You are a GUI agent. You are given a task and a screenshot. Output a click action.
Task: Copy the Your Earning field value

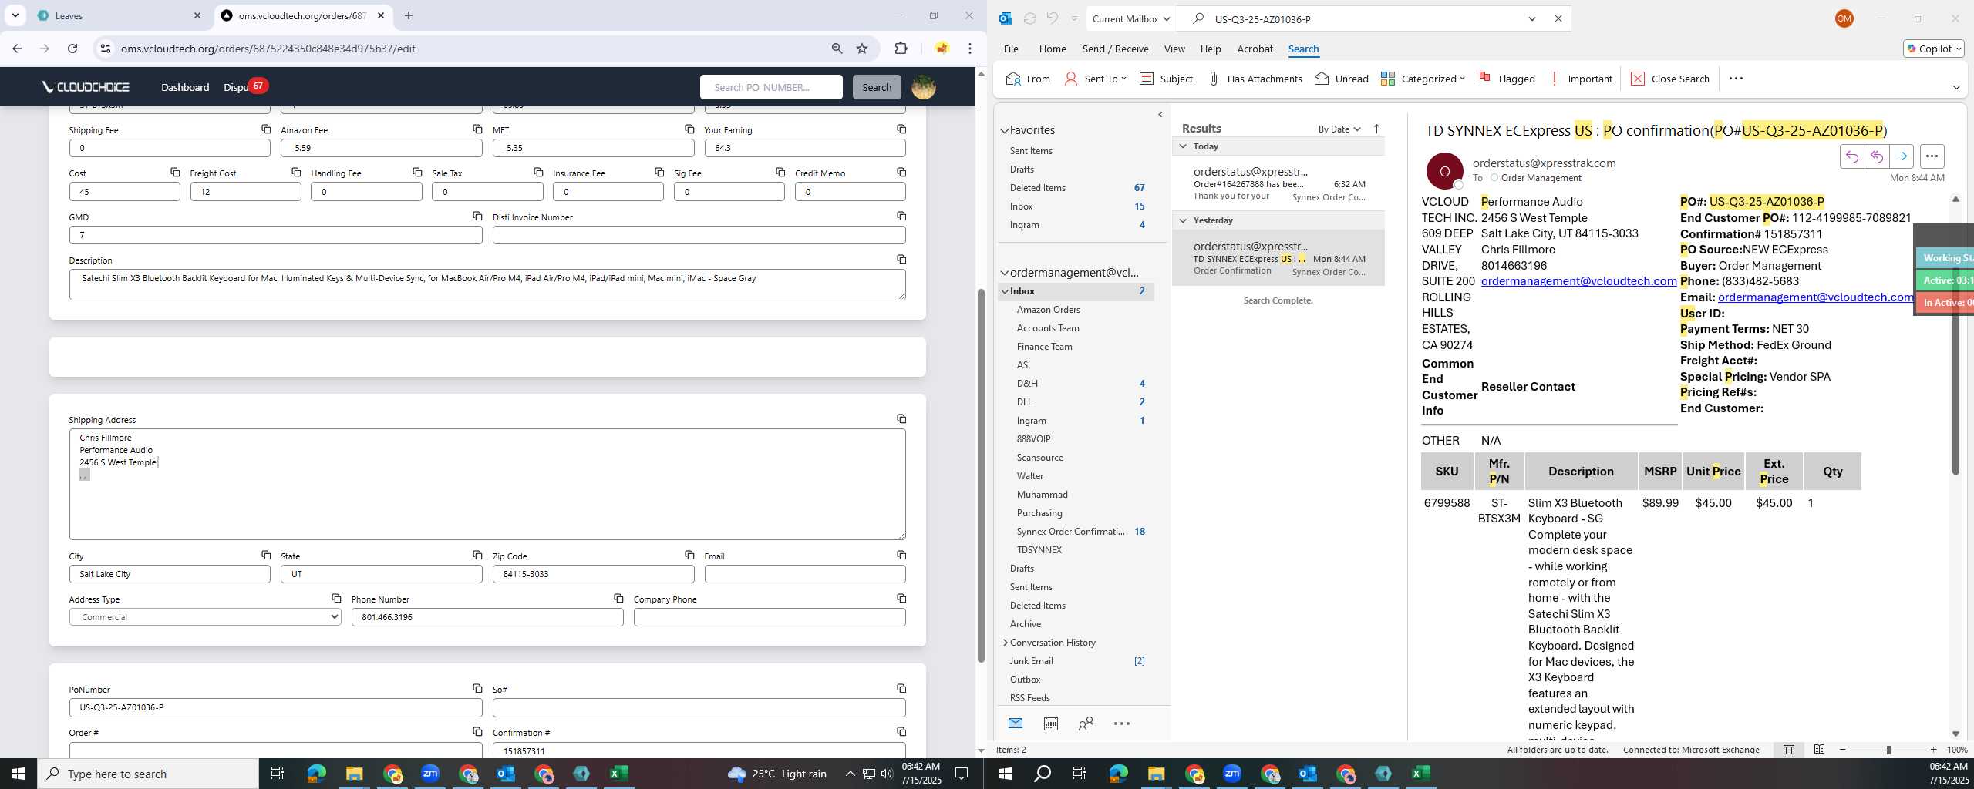pos(901,129)
